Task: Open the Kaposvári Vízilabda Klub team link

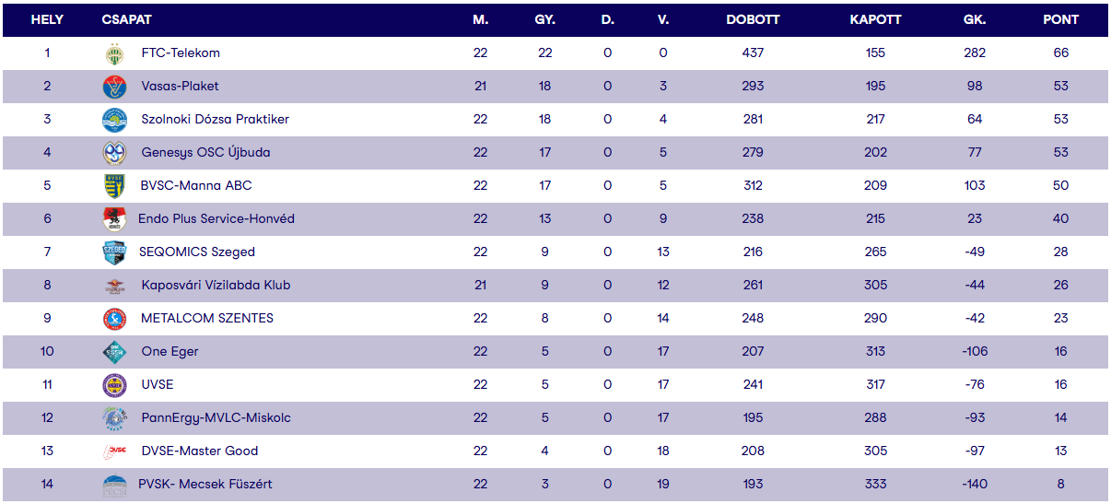Action: pyautogui.click(x=216, y=286)
